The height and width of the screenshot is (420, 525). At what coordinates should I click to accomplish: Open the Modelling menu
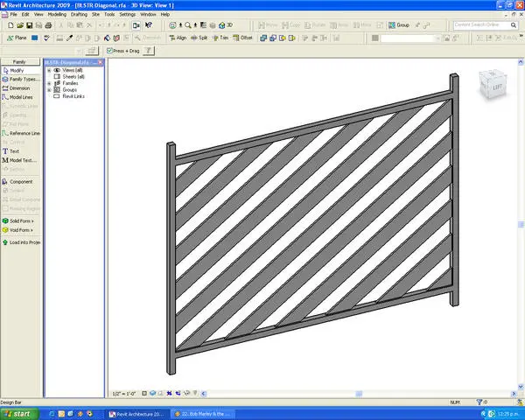[57, 14]
